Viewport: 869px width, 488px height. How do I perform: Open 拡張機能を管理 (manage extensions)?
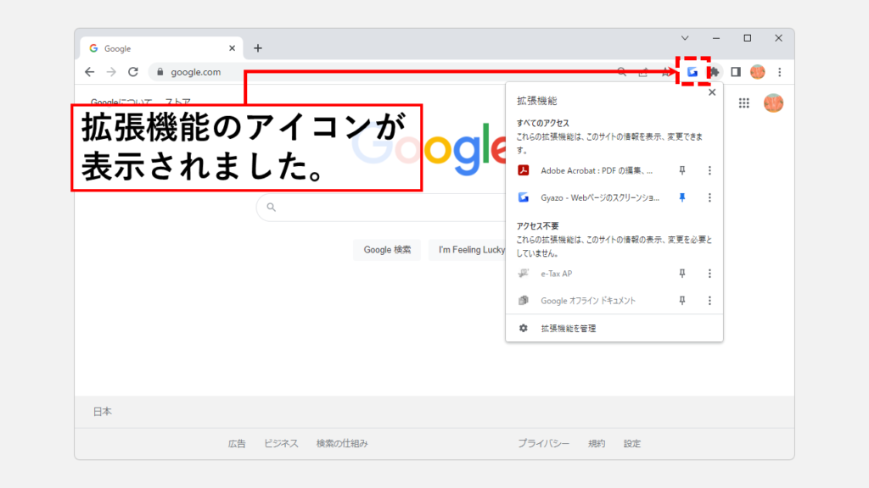(x=568, y=328)
